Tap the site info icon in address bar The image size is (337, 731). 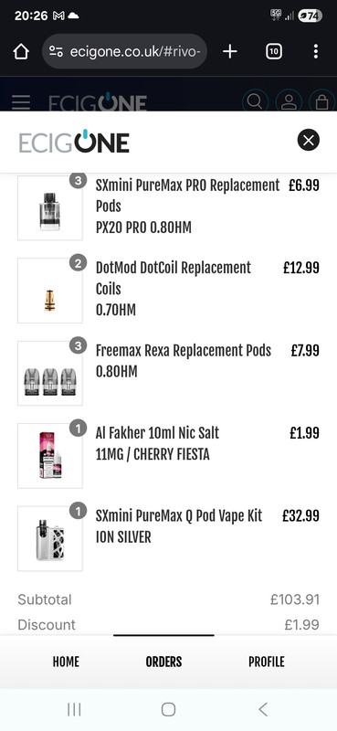(57, 52)
